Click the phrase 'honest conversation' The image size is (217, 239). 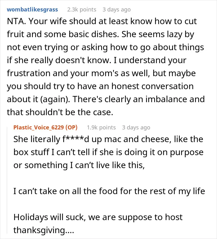(153, 86)
